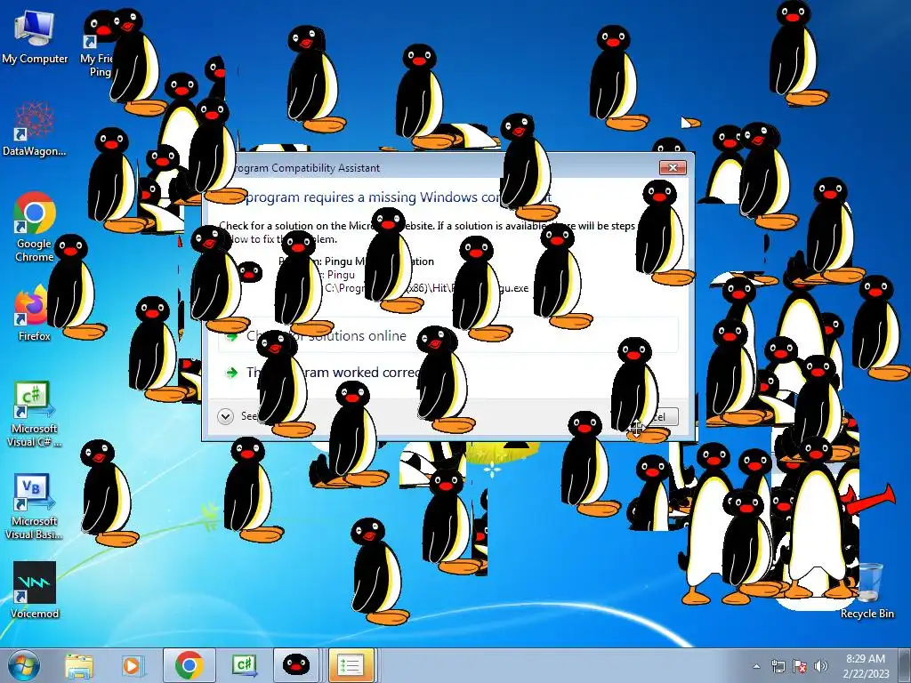911x683 pixels.
Task: Open the clock showing 8:29 AM
Action: (866, 665)
